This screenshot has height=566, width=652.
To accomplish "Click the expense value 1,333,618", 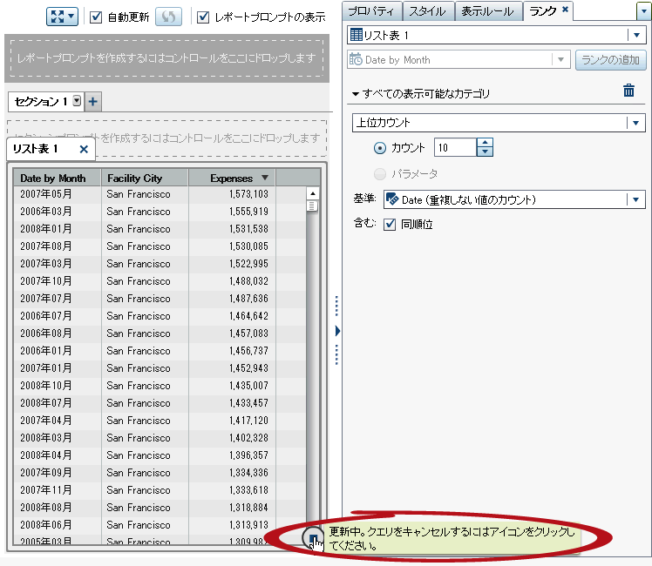I will coord(248,490).
